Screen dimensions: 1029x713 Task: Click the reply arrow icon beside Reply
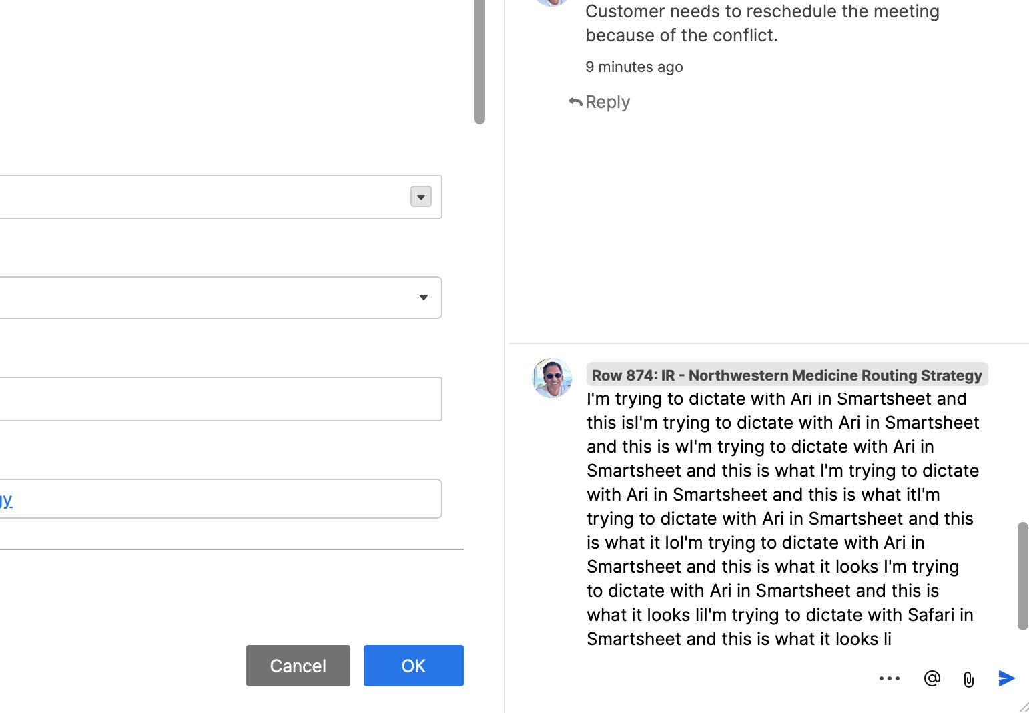(x=575, y=102)
